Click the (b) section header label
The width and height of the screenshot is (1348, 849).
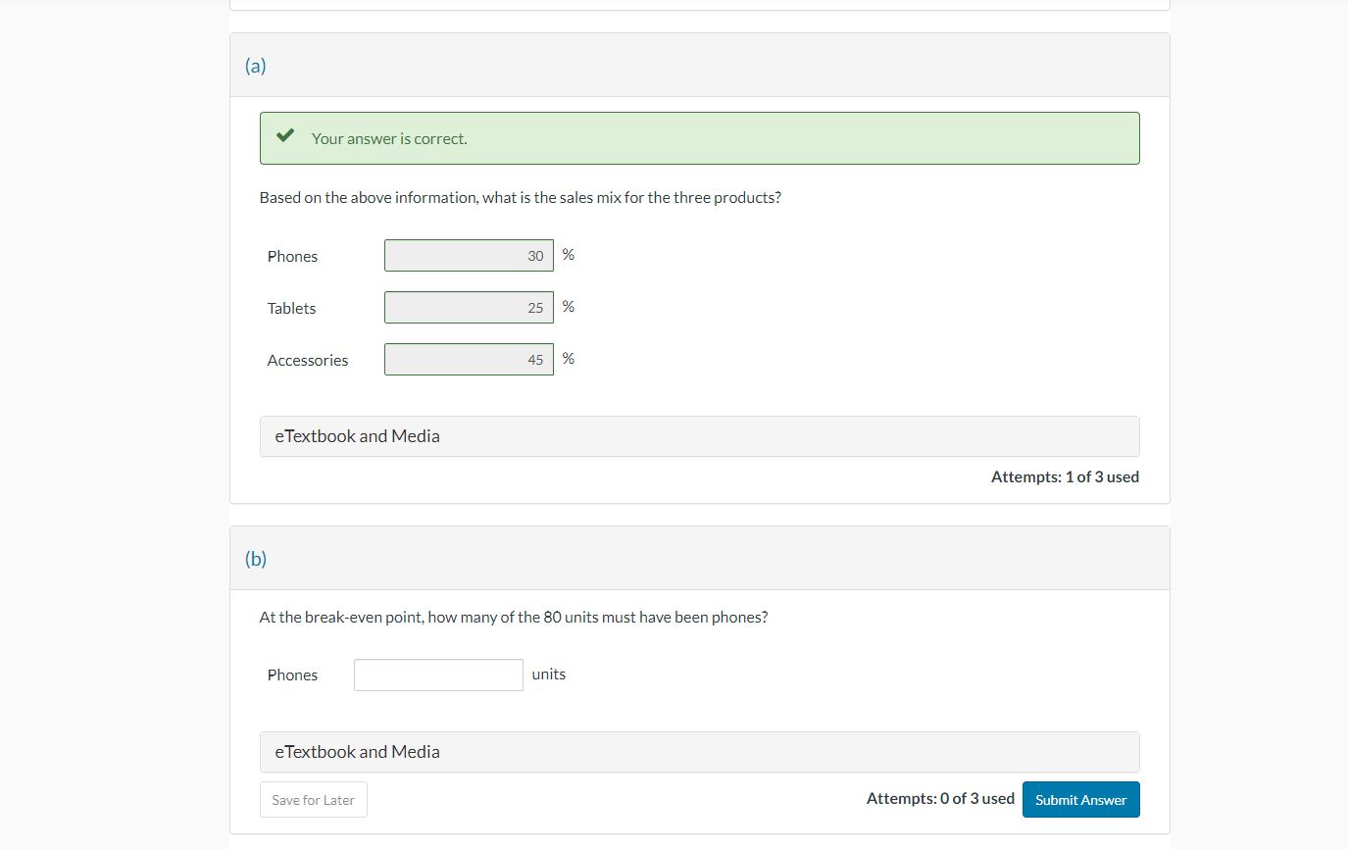click(x=256, y=559)
